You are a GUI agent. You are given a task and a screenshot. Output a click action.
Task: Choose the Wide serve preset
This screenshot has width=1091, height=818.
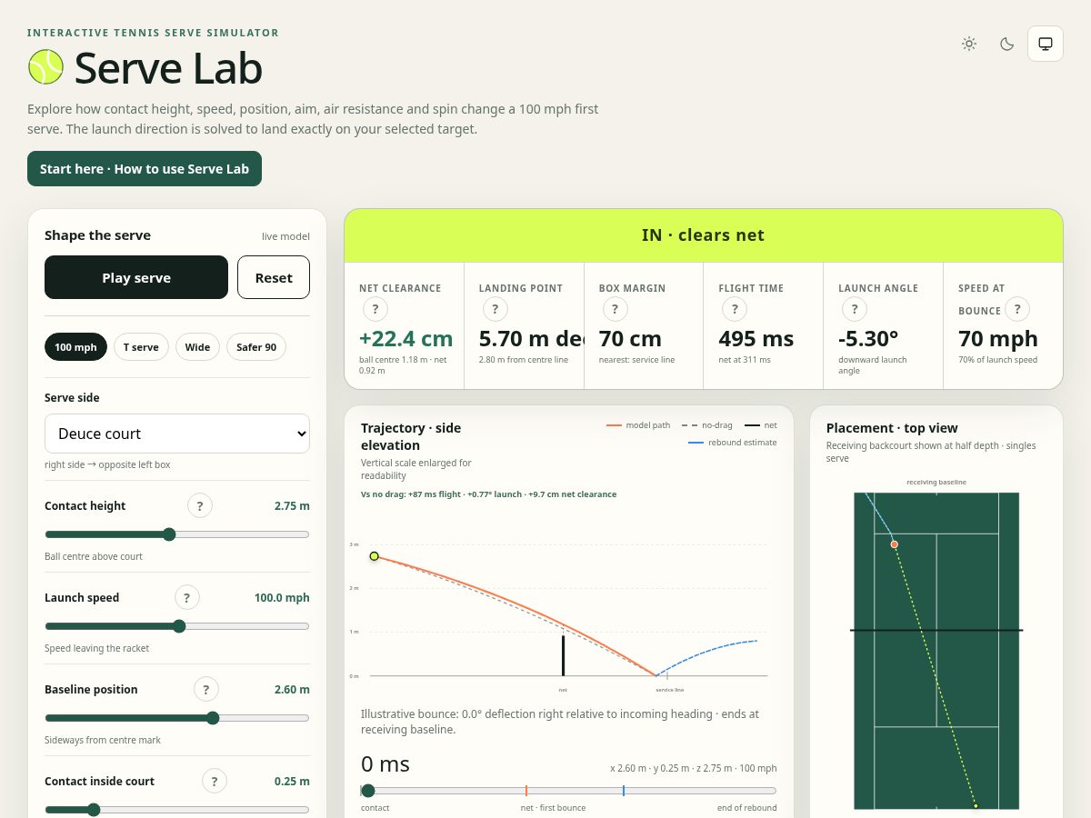pos(197,347)
